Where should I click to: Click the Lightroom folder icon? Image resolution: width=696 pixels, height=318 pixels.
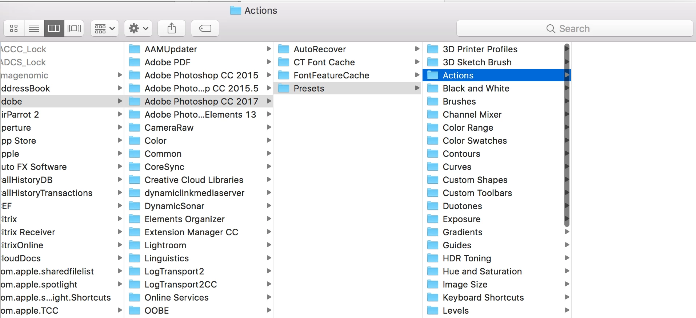(x=135, y=245)
